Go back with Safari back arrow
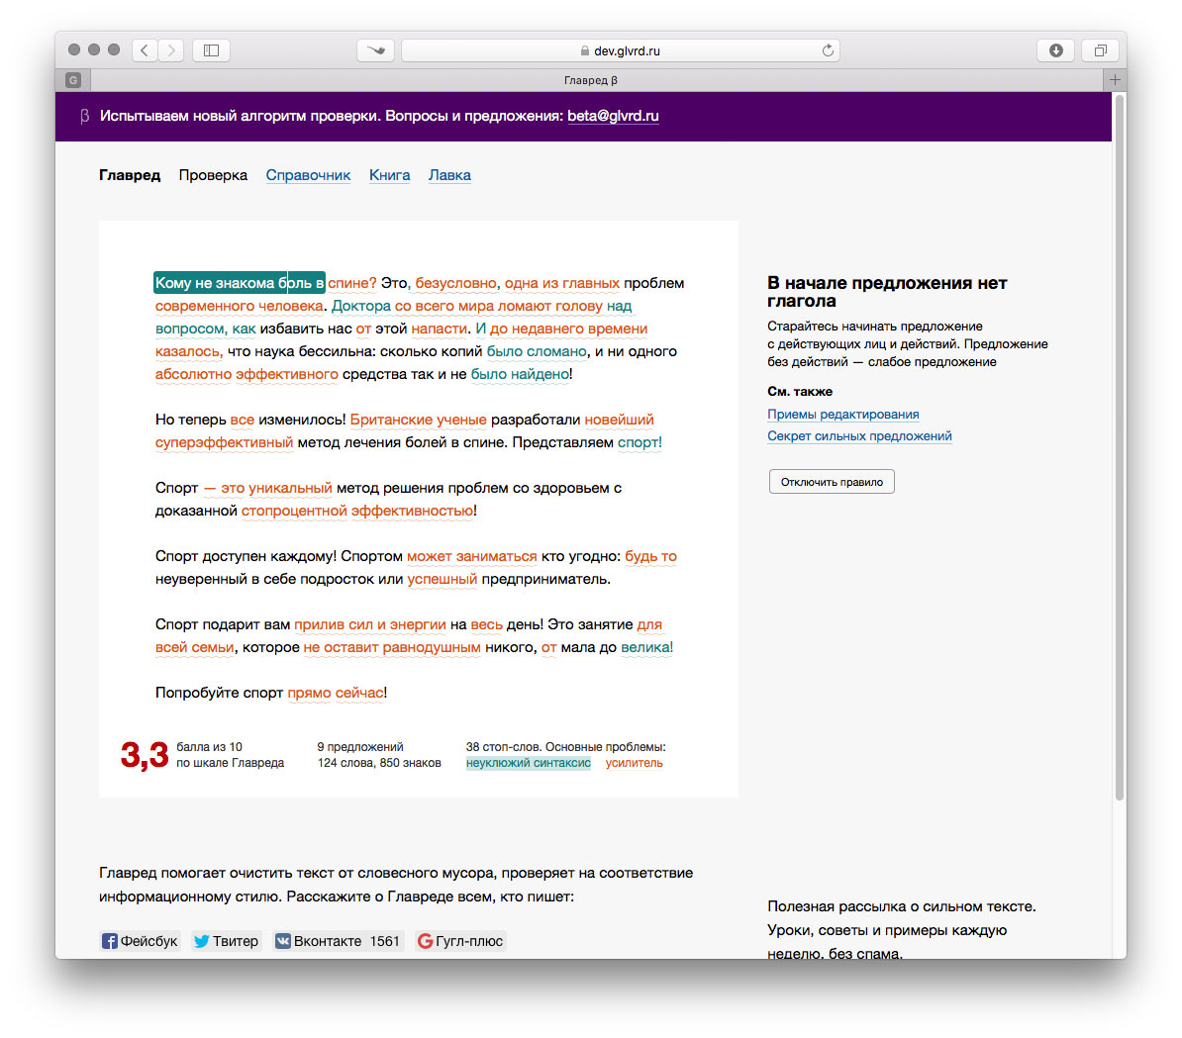The height and width of the screenshot is (1038, 1182). point(145,50)
